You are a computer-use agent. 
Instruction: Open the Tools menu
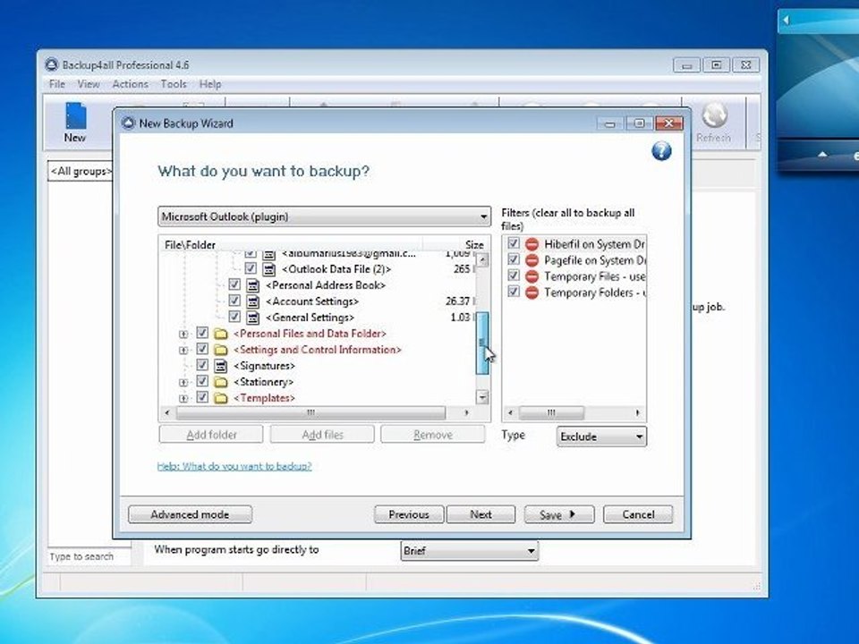[x=173, y=84]
